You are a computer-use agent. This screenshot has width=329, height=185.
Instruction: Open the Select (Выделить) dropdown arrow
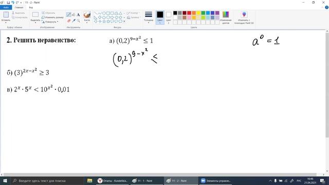tap(35, 22)
